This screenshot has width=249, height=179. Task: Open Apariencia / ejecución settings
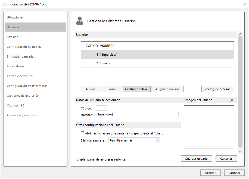35,115
